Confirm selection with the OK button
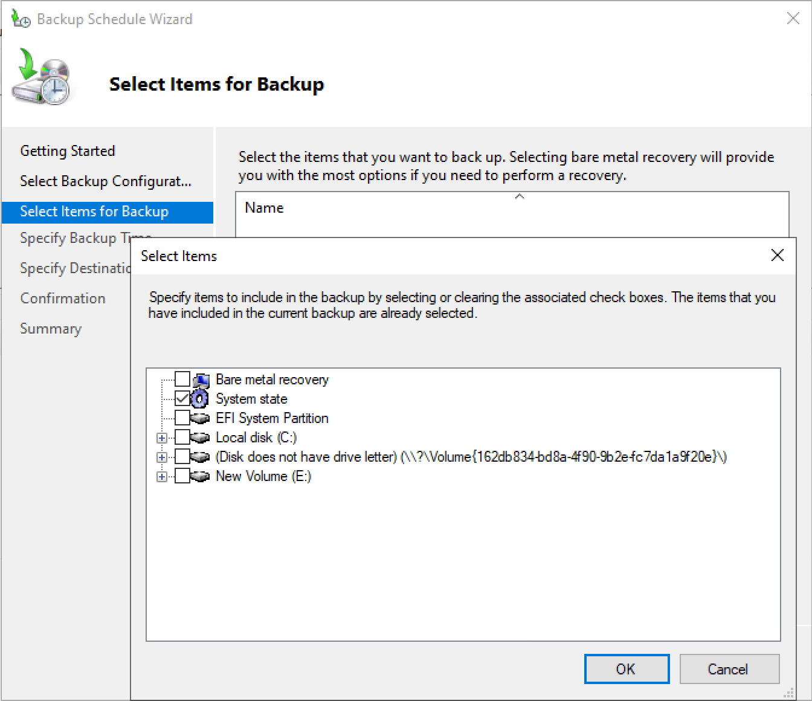This screenshot has width=812, height=701. [x=627, y=669]
